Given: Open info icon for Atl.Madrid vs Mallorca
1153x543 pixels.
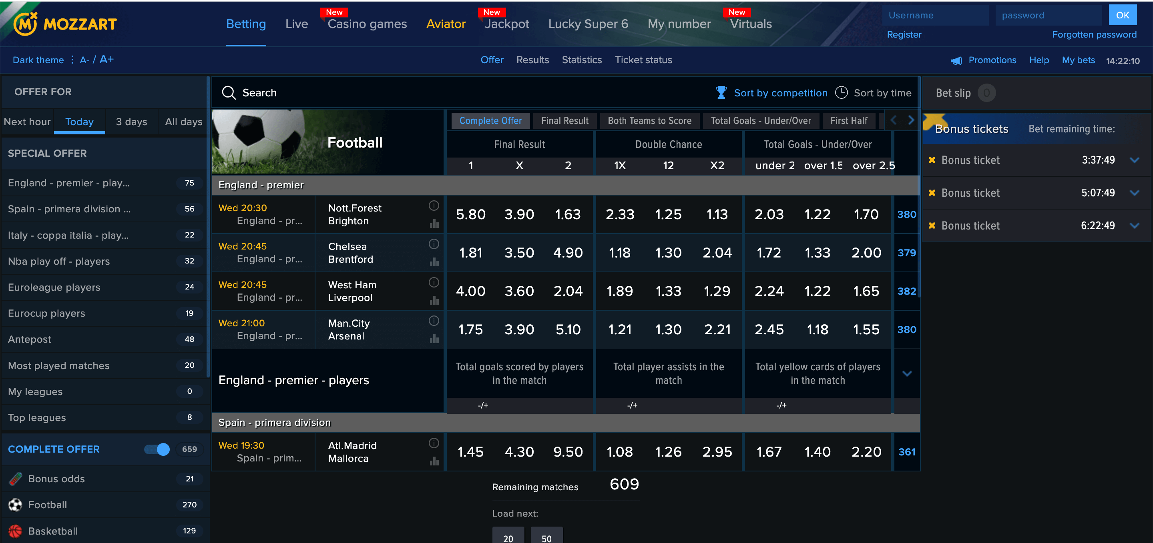Looking at the screenshot, I should coord(434,443).
